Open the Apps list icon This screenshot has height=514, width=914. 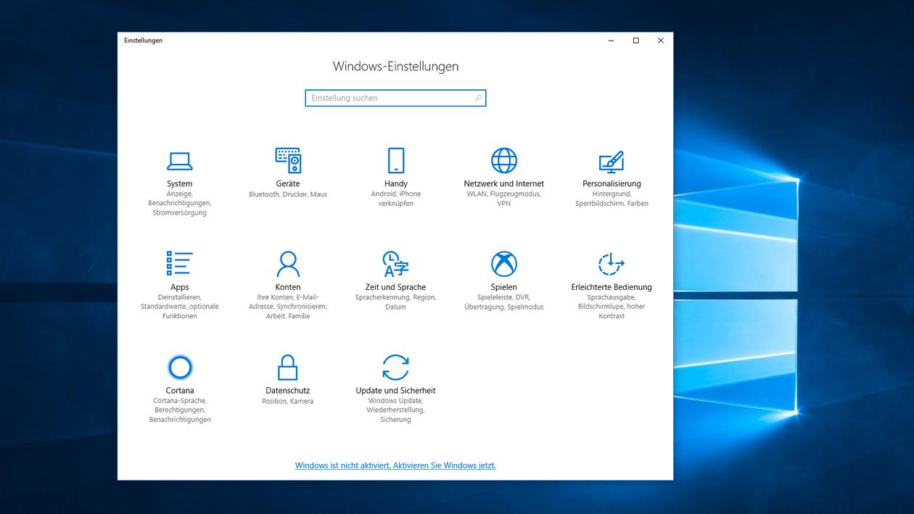(x=179, y=264)
